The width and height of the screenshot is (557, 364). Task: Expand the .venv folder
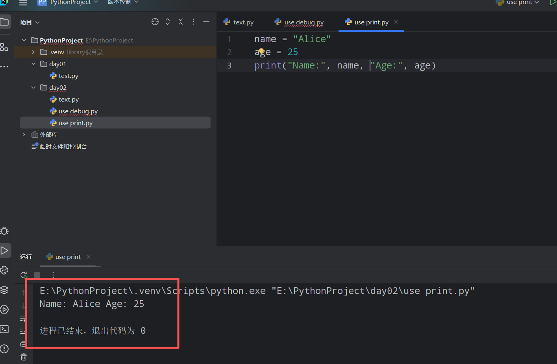(x=33, y=52)
